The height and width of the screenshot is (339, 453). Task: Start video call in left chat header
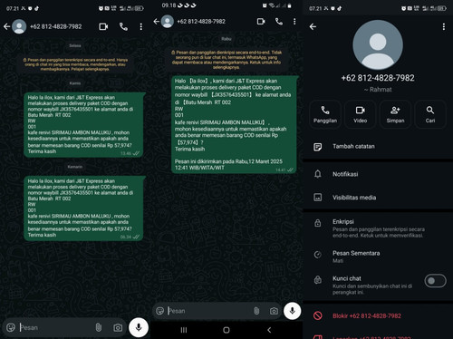(x=103, y=26)
